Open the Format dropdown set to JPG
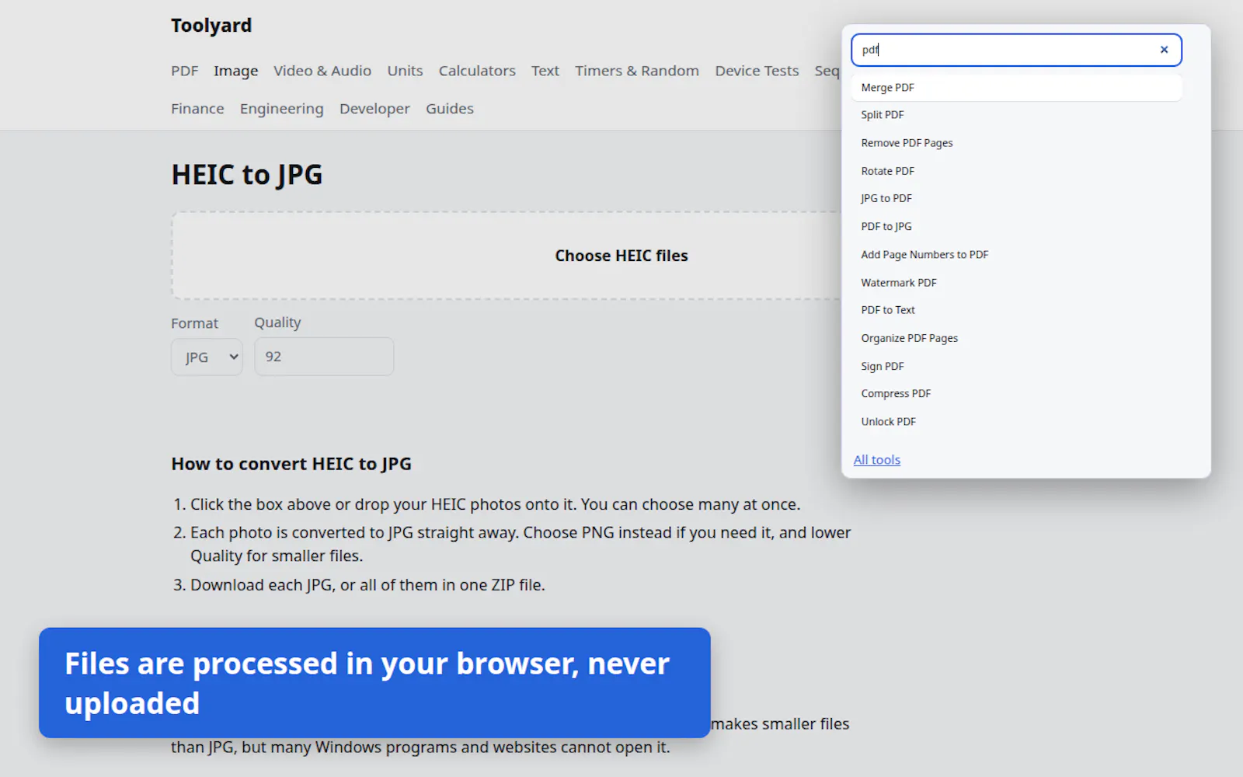Screen dimensions: 1243x777 [x=207, y=357]
